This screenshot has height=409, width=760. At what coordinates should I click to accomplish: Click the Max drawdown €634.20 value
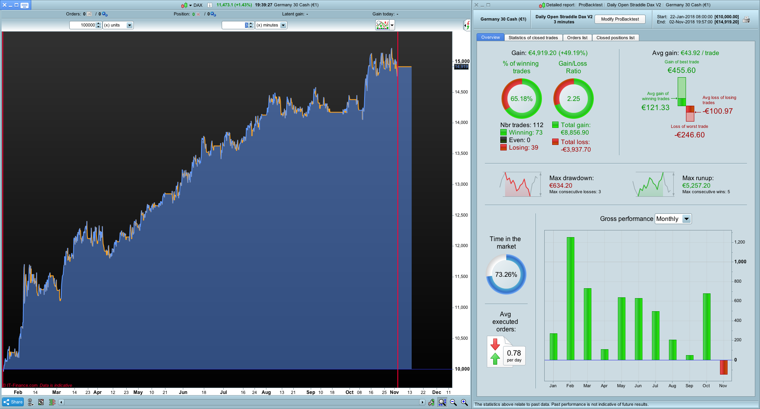click(560, 186)
